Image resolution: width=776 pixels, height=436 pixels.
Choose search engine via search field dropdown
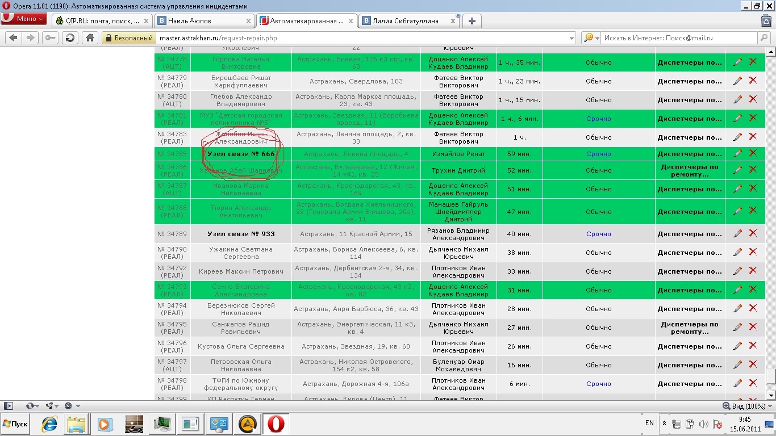(x=590, y=37)
